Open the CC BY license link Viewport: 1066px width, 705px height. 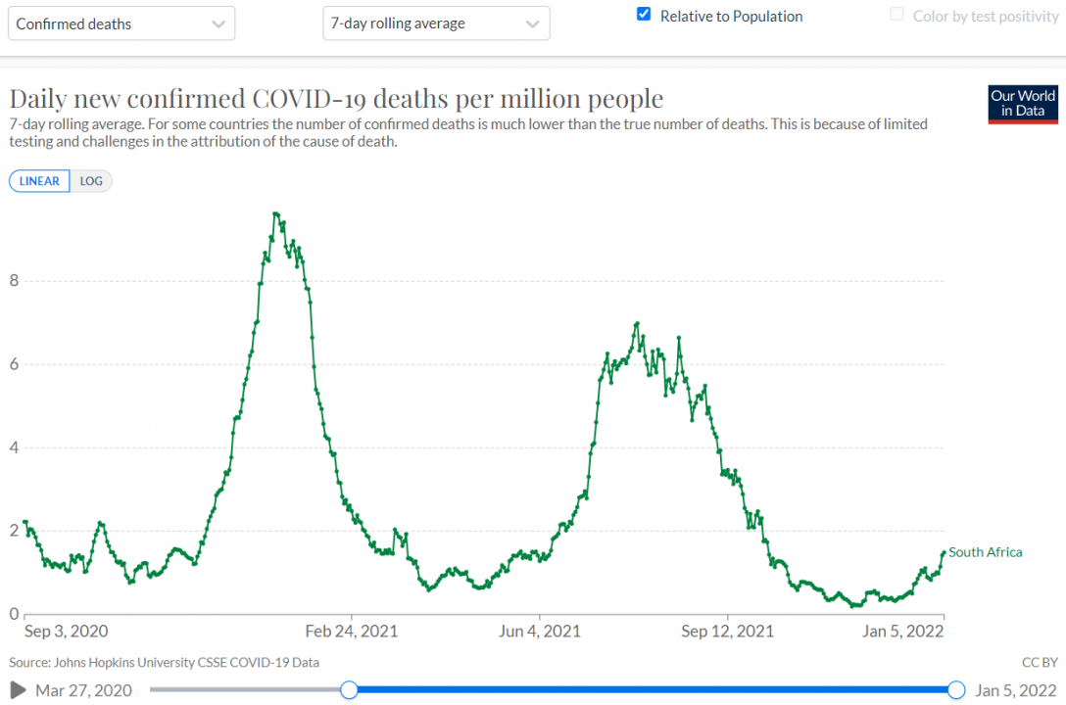1039,662
